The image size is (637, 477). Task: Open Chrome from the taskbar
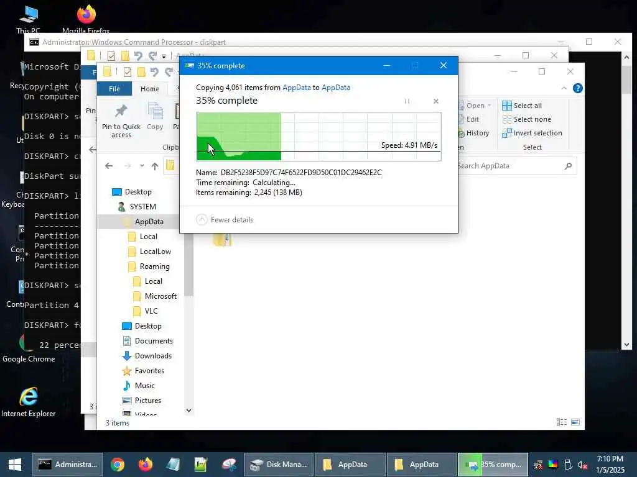118,465
